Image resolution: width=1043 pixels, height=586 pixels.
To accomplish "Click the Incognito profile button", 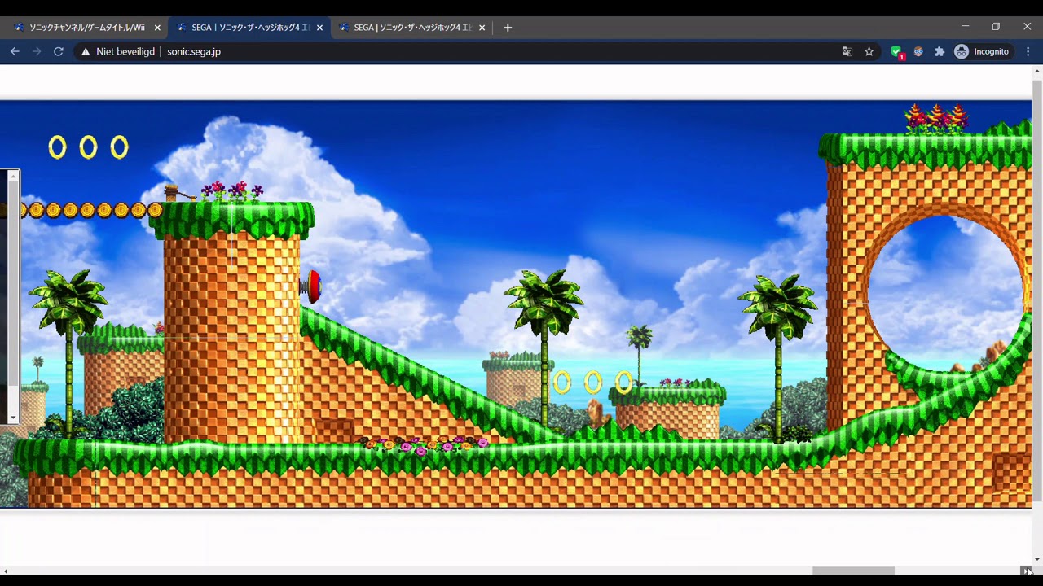I will 982,51.
